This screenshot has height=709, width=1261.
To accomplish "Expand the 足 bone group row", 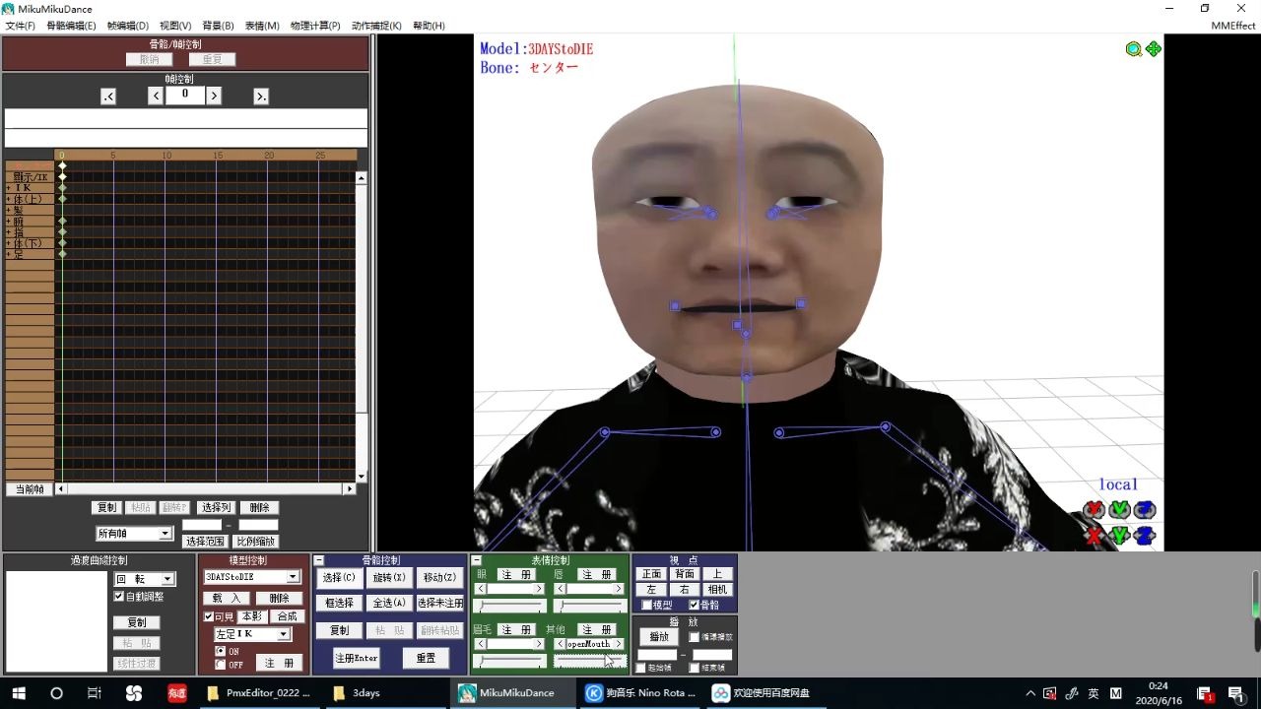I will [x=9, y=254].
